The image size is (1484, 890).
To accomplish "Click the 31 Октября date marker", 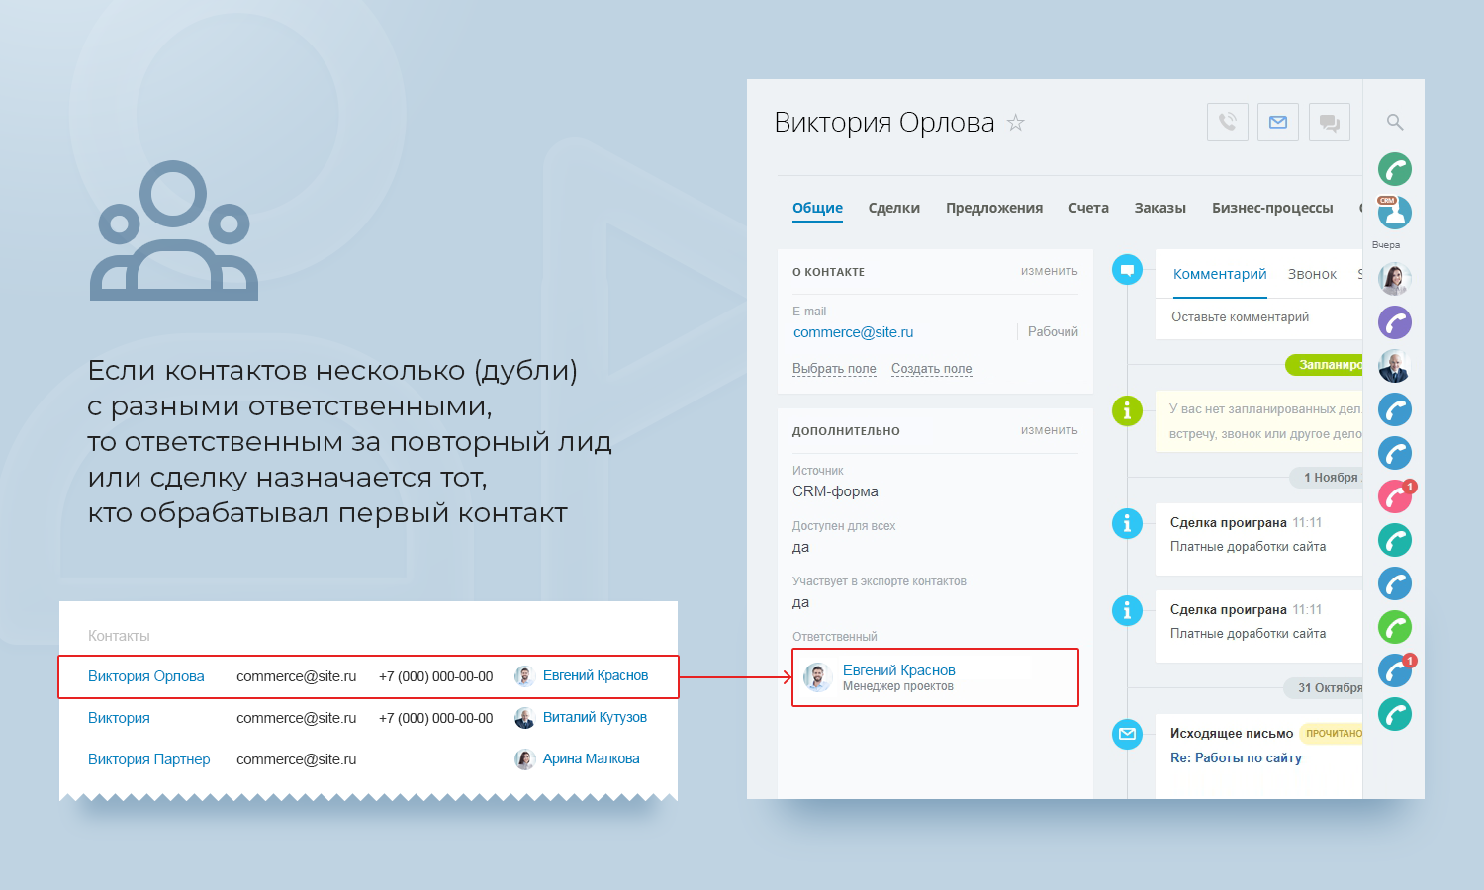I will pyautogui.click(x=1324, y=687).
